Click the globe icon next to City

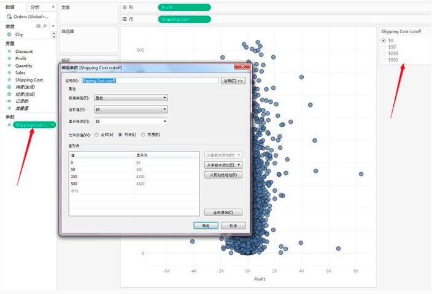(x=9, y=34)
